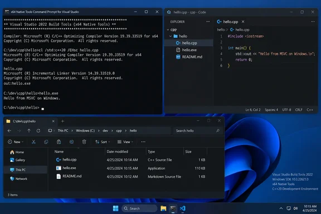Viewport: 321px width, 214px height.
Task: Open the Windows Start menu
Action: coord(116,208)
